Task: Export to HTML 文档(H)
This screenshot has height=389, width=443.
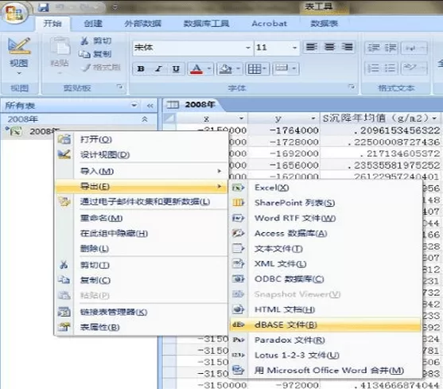Action: 325,309
